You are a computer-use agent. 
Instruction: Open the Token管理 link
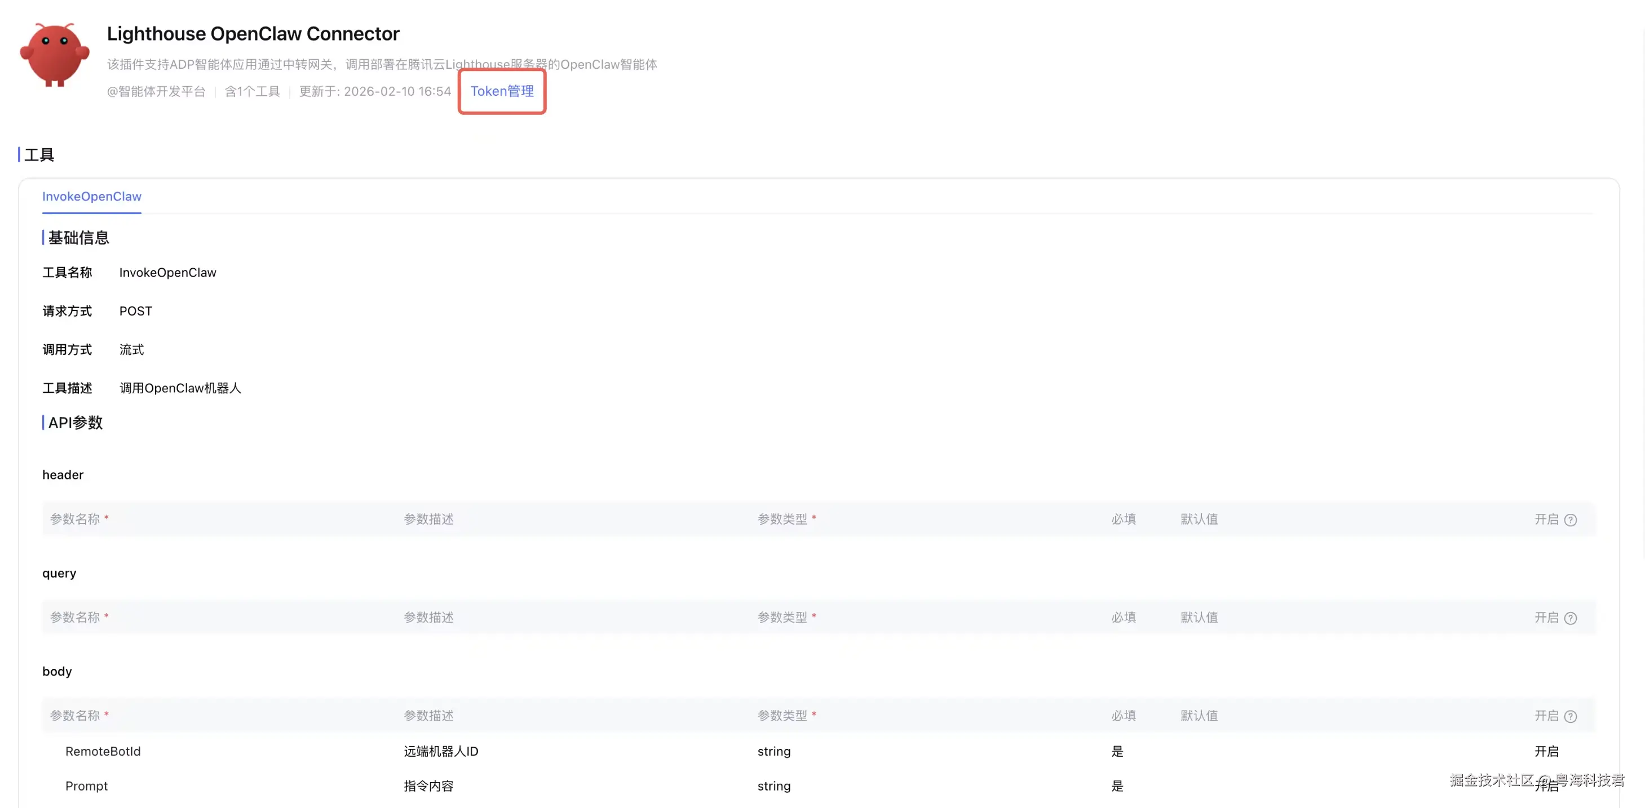point(501,91)
